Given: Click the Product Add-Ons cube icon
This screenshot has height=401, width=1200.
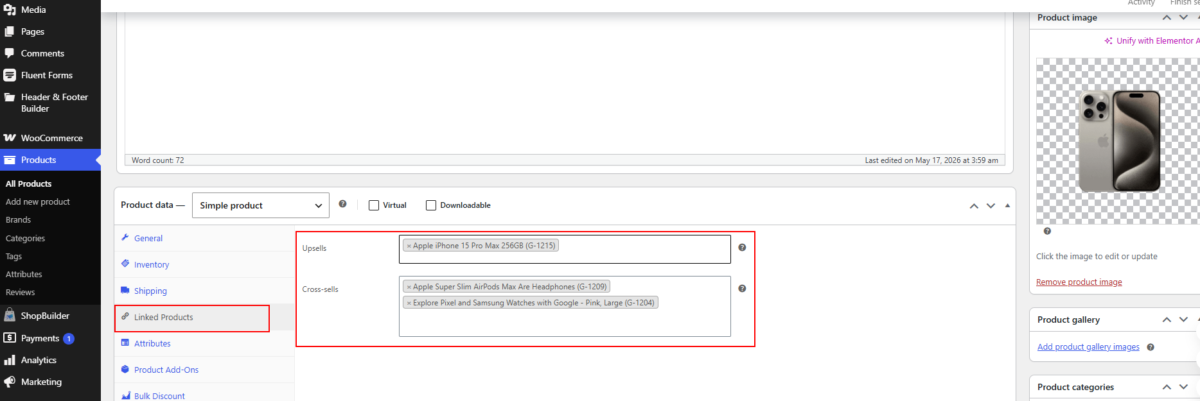Looking at the screenshot, I should pos(125,369).
